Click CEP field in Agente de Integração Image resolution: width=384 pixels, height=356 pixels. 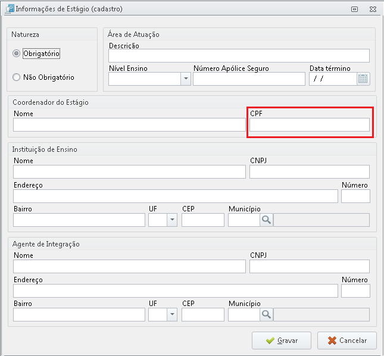click(x=203, y=314)
